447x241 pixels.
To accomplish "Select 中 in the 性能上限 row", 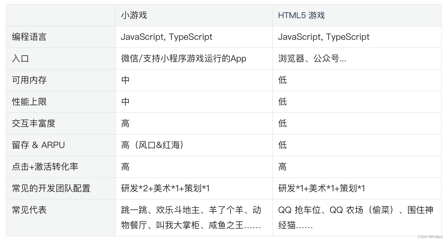I will coord(125,102).
